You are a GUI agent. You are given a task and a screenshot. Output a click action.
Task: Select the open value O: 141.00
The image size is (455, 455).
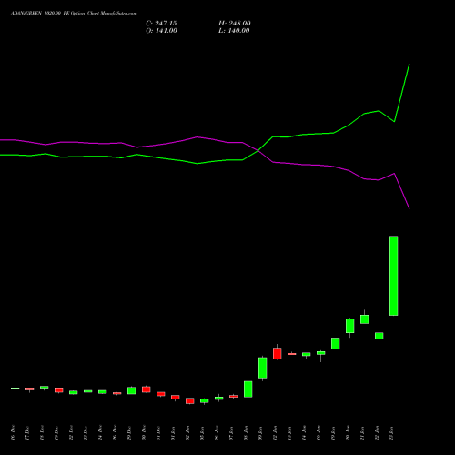pyautogui.click(x=161, y=31)
